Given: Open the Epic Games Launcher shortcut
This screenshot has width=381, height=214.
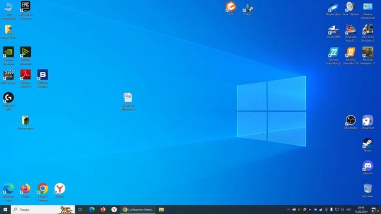Looking at the screenshot, I should pos(26,10).
